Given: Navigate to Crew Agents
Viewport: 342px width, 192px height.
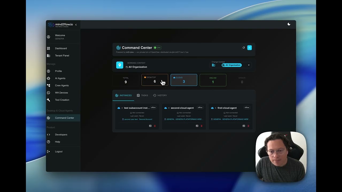Looking at the screenshot, I should (63, 85).
